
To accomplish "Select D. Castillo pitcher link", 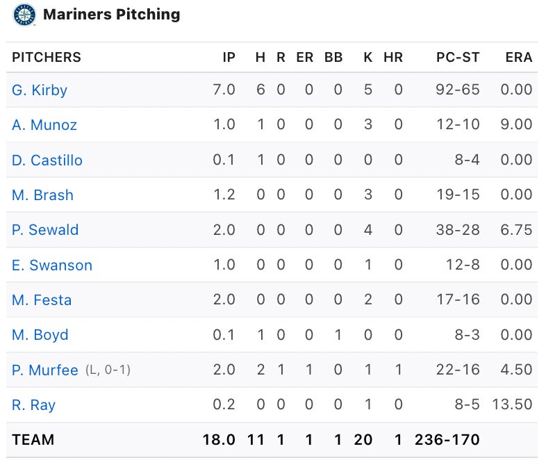I will pyautogui.click(x=47, y=161).
